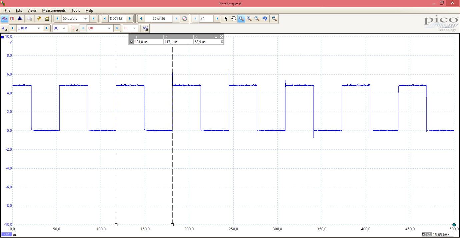Toggle the ruler measurement checkbox in the overlay
This screenshot has width=460, height=238.
click(x=131, y=42)
